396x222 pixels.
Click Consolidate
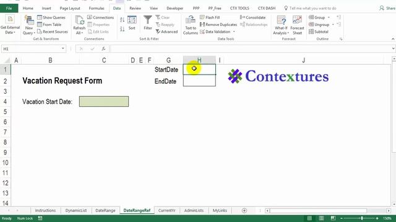click(x=253, y=17)
